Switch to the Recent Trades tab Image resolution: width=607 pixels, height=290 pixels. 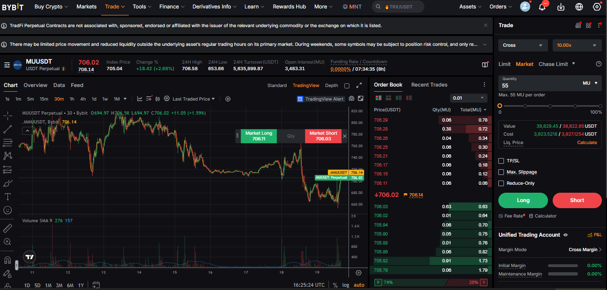coord(429,85)
